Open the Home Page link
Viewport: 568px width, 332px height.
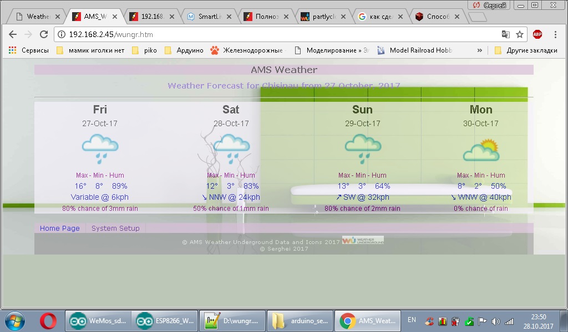(59, 228)
